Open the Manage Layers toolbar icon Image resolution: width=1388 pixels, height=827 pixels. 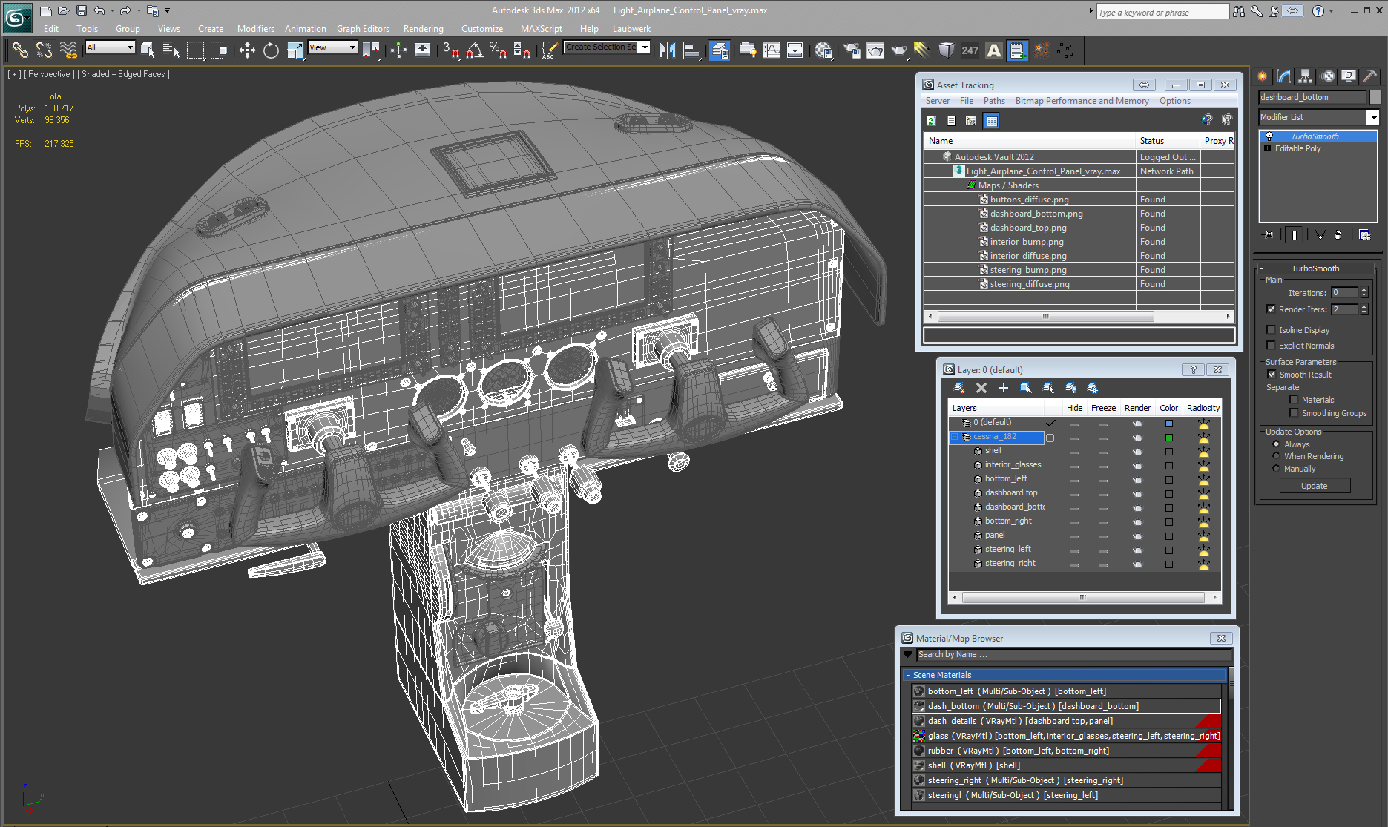tap(720, 50)
